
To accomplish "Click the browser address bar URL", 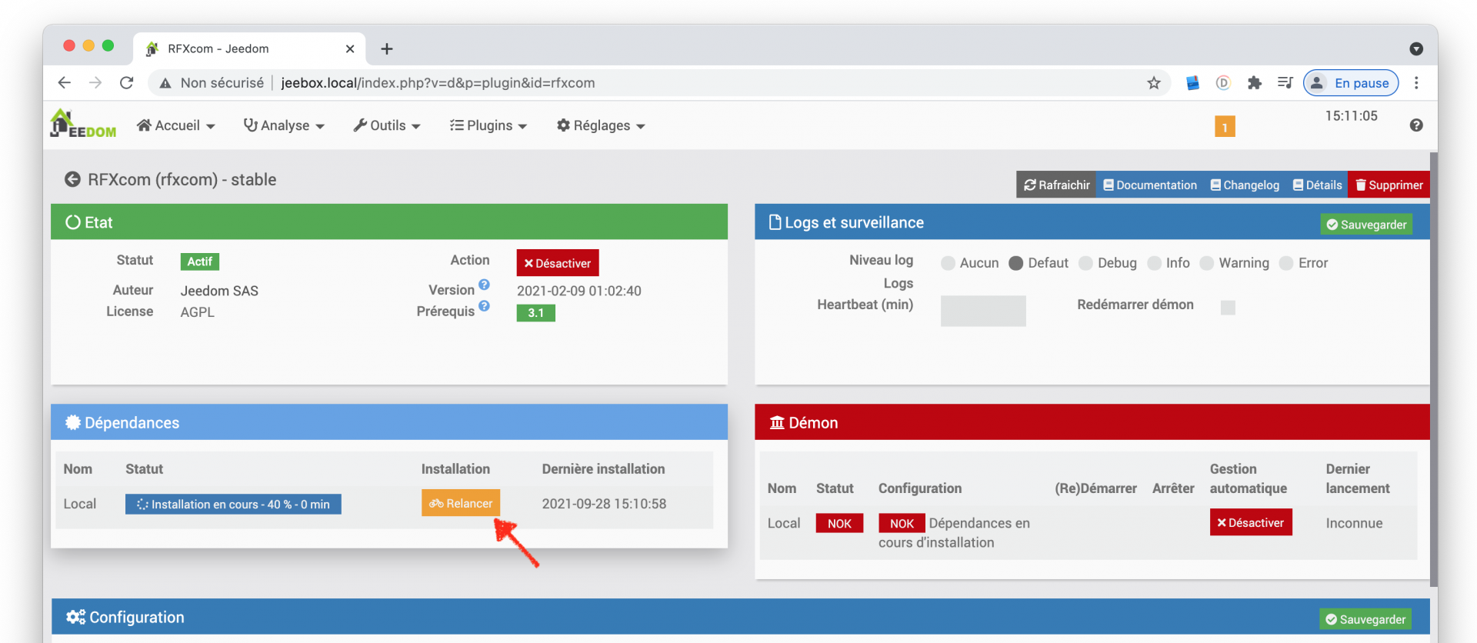I will 438,82.
